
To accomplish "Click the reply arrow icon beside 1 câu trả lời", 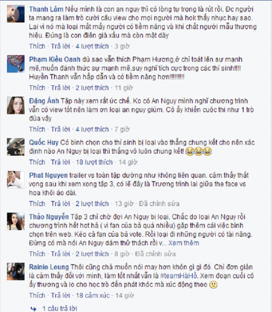I will point(33,309).
